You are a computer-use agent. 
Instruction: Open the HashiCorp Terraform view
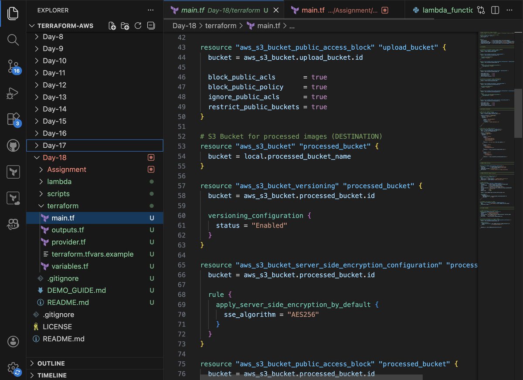(13, 172)
